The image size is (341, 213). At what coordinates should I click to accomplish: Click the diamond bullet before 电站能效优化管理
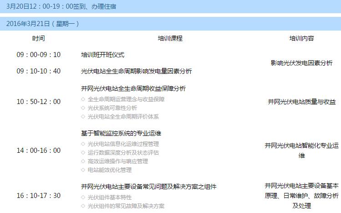pyautogui.click(x=83, y=170)
